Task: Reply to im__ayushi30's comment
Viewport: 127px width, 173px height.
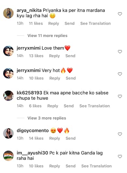Action: (55, 166)
